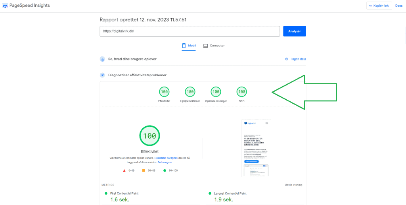406x205 pixels.
Task: Click the PageSpeed Insights logo icon
Action: [x=5, y=6]
